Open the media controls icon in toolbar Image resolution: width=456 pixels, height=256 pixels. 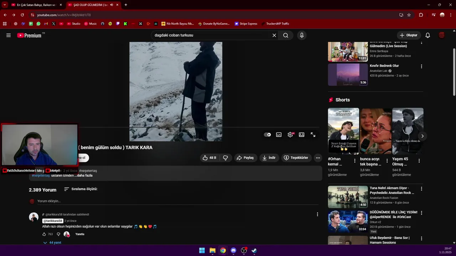pos(434,15)
